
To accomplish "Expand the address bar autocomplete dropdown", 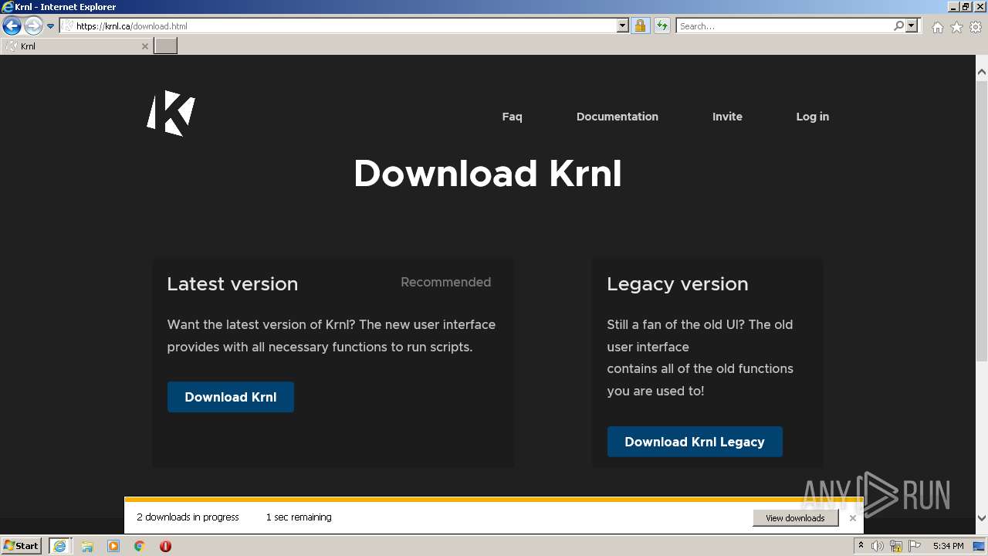I will [623, 26].
